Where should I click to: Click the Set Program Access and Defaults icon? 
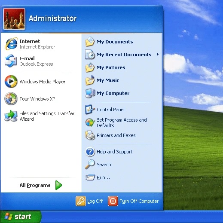90,122
